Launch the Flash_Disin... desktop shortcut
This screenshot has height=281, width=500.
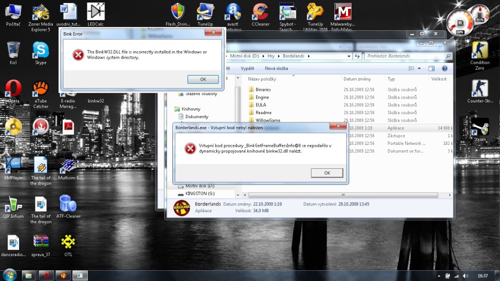178,15
